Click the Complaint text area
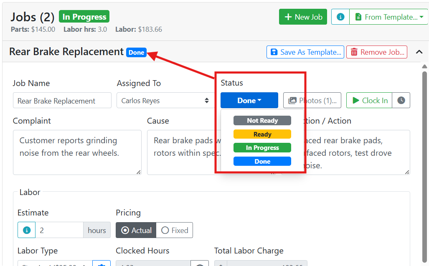 click(77, 152)
